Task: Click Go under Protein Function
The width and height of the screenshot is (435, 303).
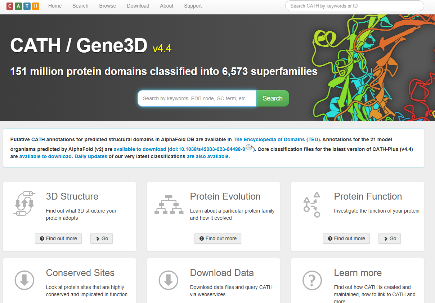Action: click(390, 239)
